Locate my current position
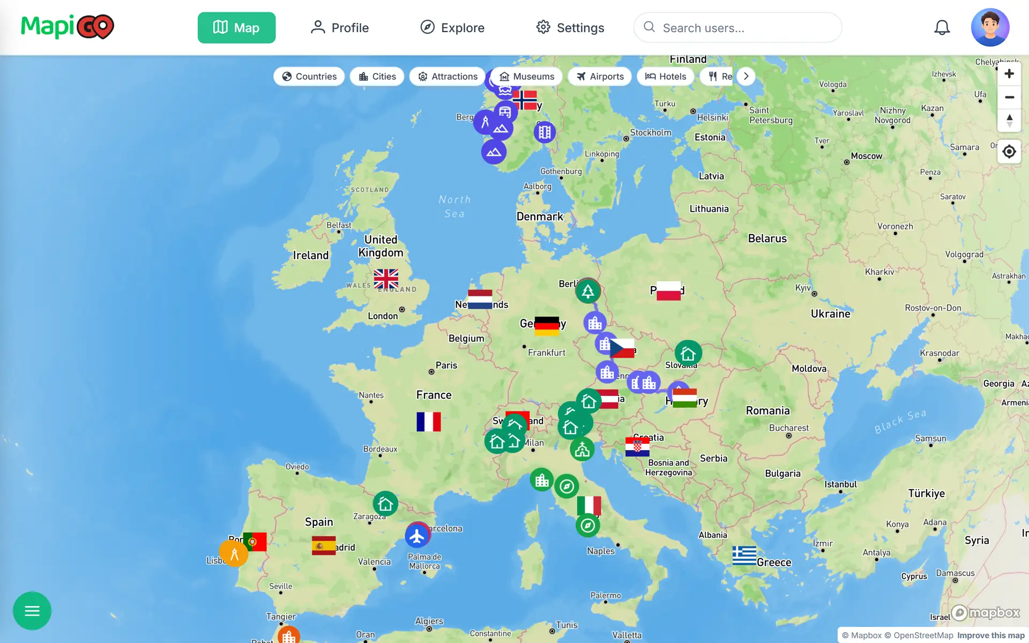This screenshot has width=1029, height=643. [1009, 152]
